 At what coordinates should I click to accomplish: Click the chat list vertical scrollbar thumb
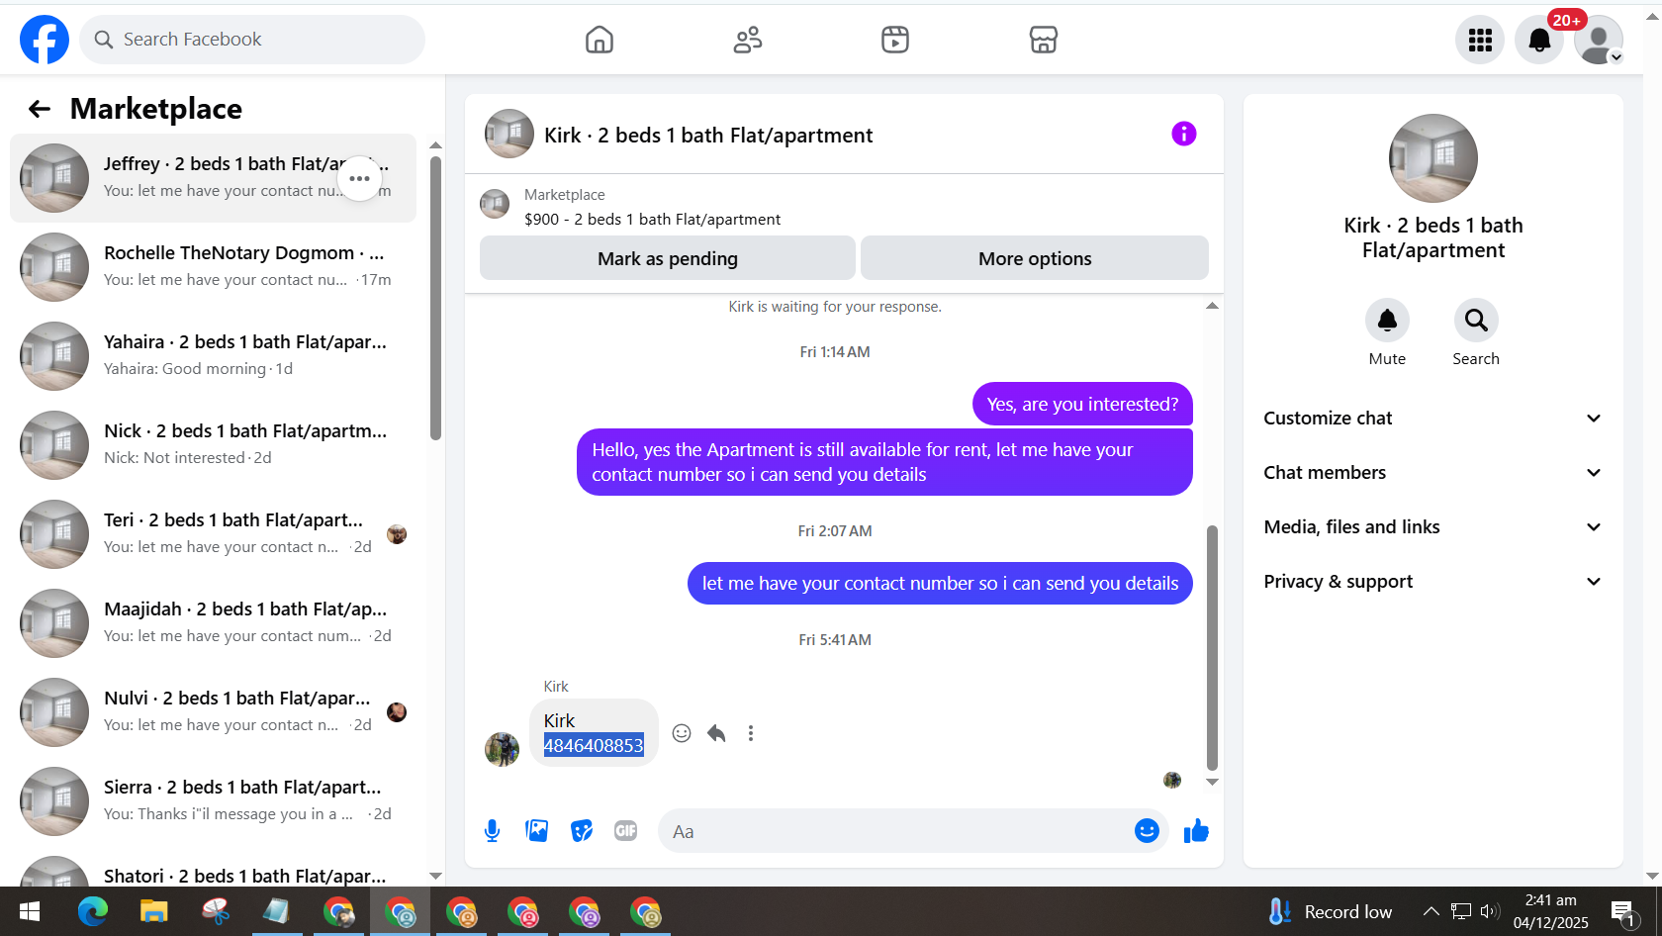435,297
